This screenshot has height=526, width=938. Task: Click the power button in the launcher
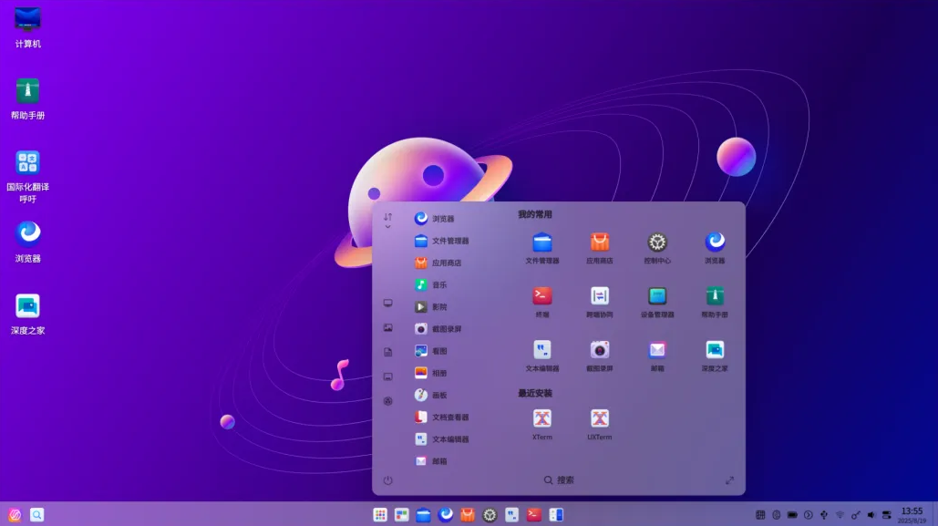[x=387, y=480]
